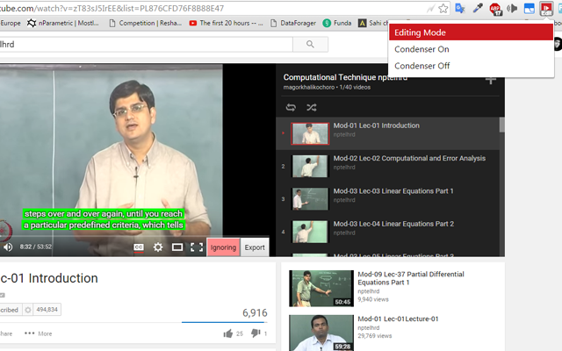Click the video subtitle caption text

104,219
